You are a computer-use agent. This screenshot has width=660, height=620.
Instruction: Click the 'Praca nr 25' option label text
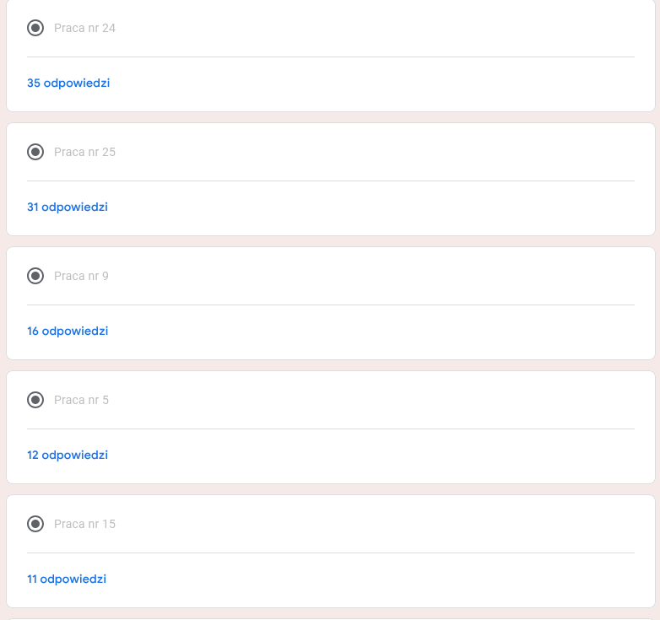tap(84, 152)
